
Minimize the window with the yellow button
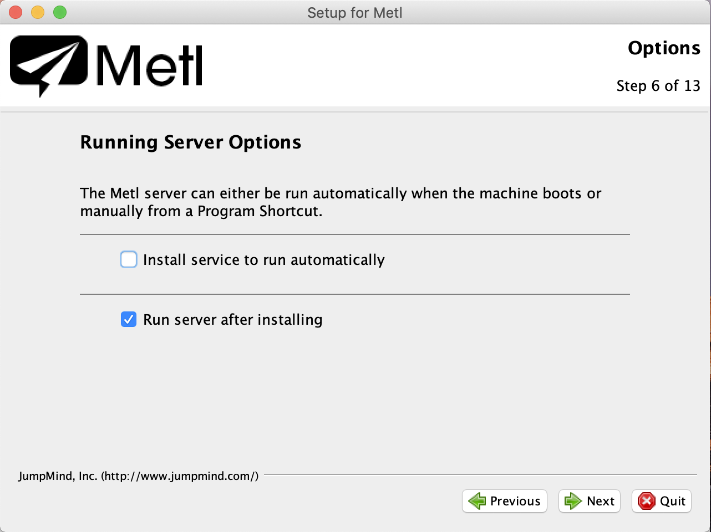38,12
